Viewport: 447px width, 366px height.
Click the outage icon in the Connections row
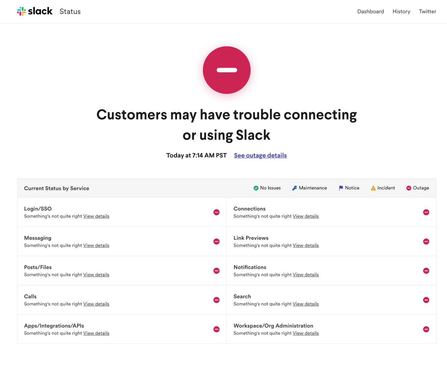click(426, 212)
